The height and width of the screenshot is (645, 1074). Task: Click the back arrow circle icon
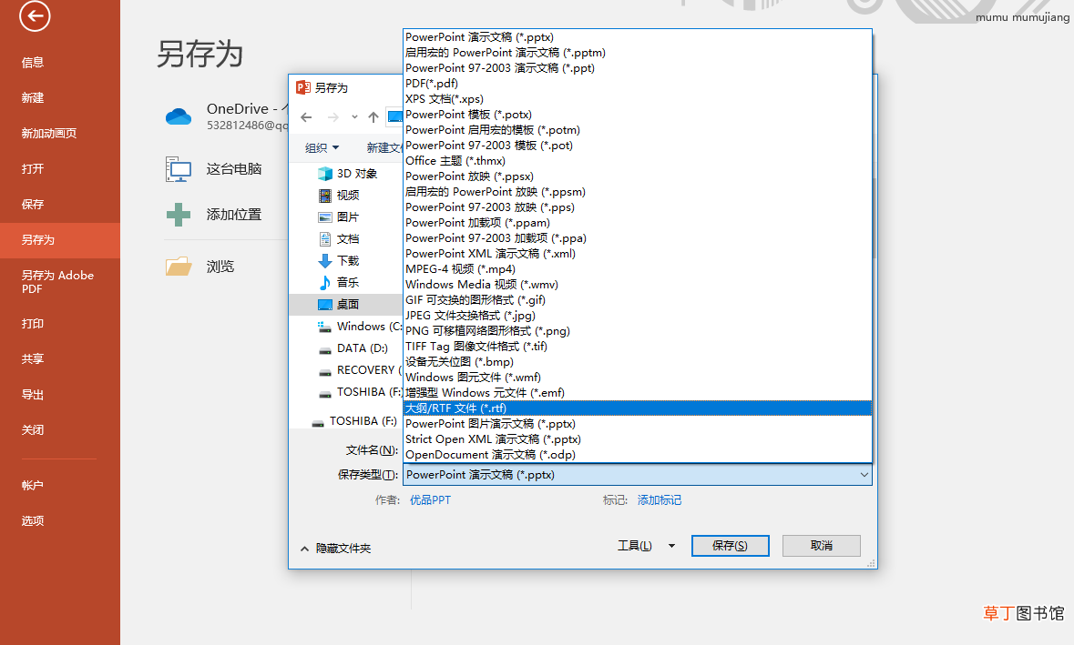coord(35,15)
